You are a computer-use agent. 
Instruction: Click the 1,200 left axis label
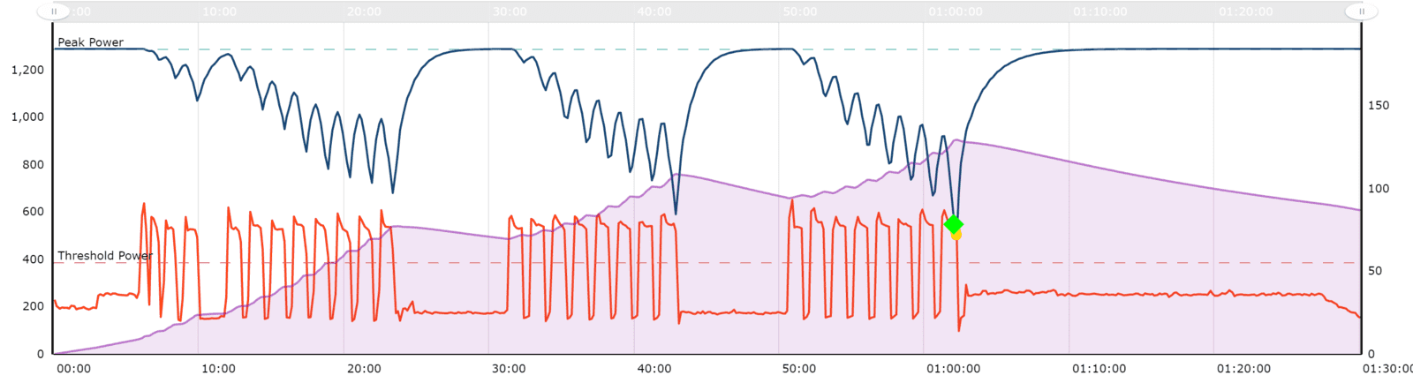click(x=27, y=70)
